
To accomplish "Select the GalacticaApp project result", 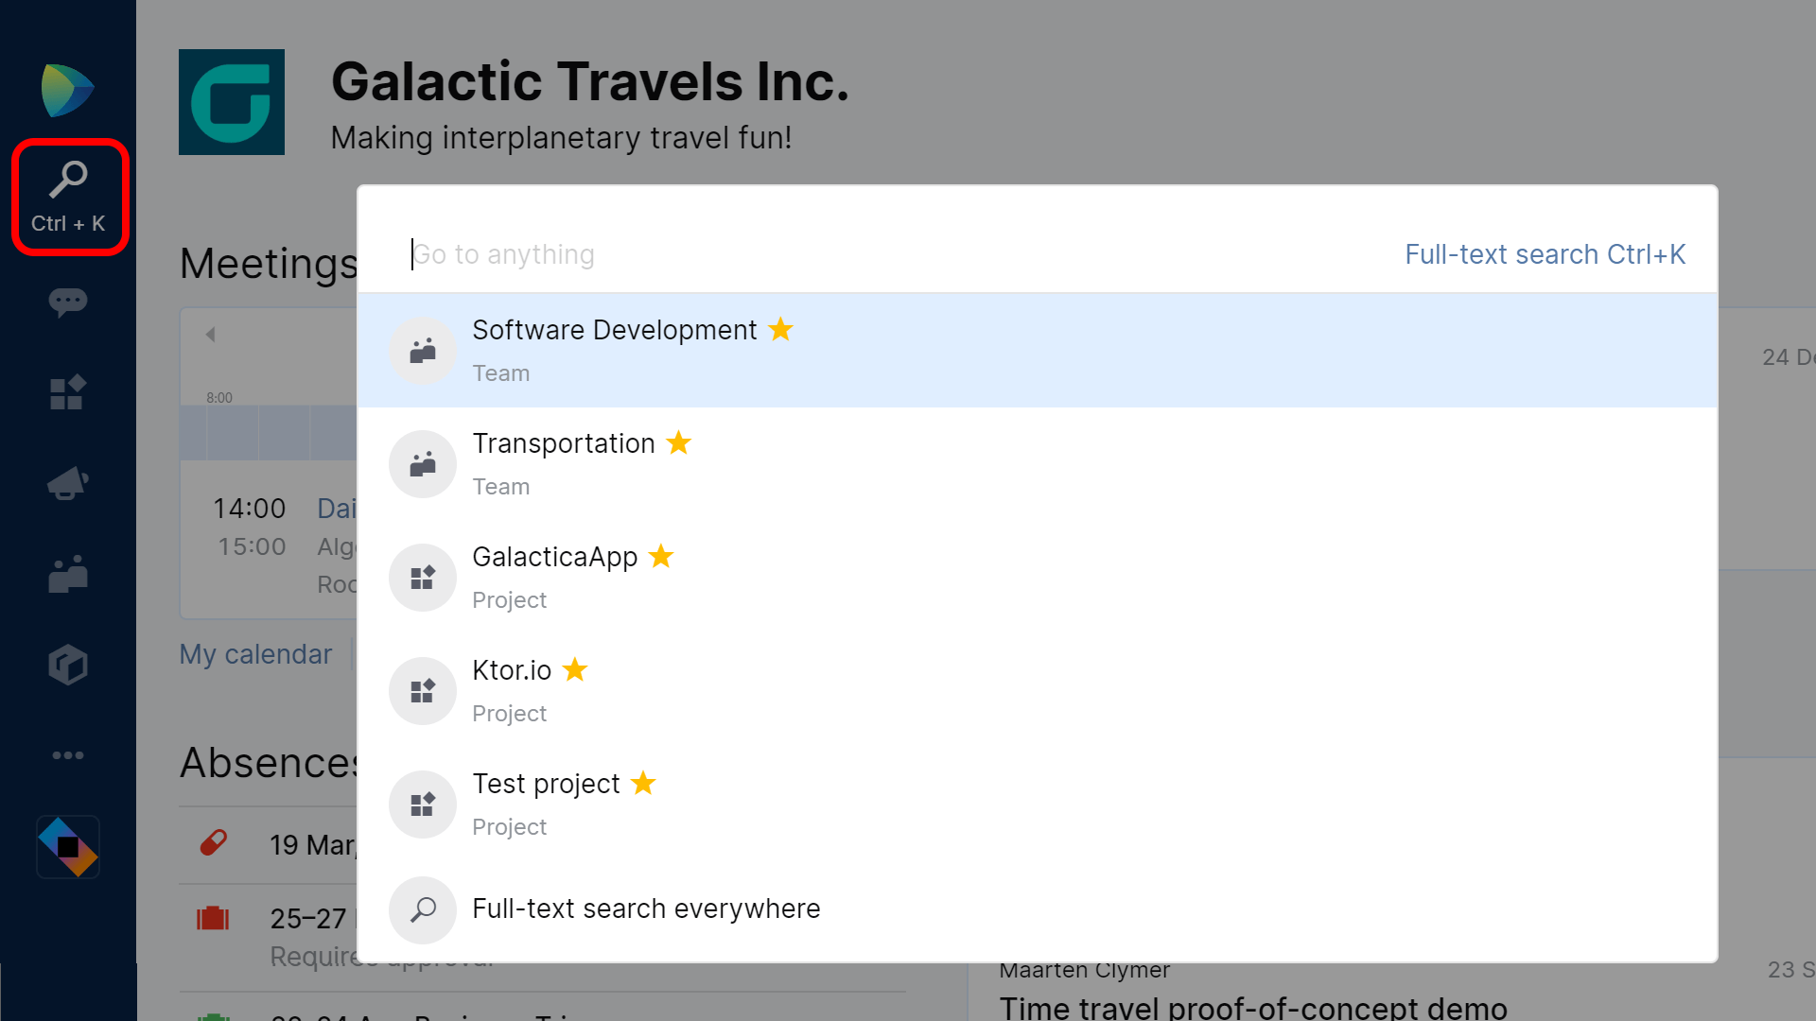I will coord(1038,578).
